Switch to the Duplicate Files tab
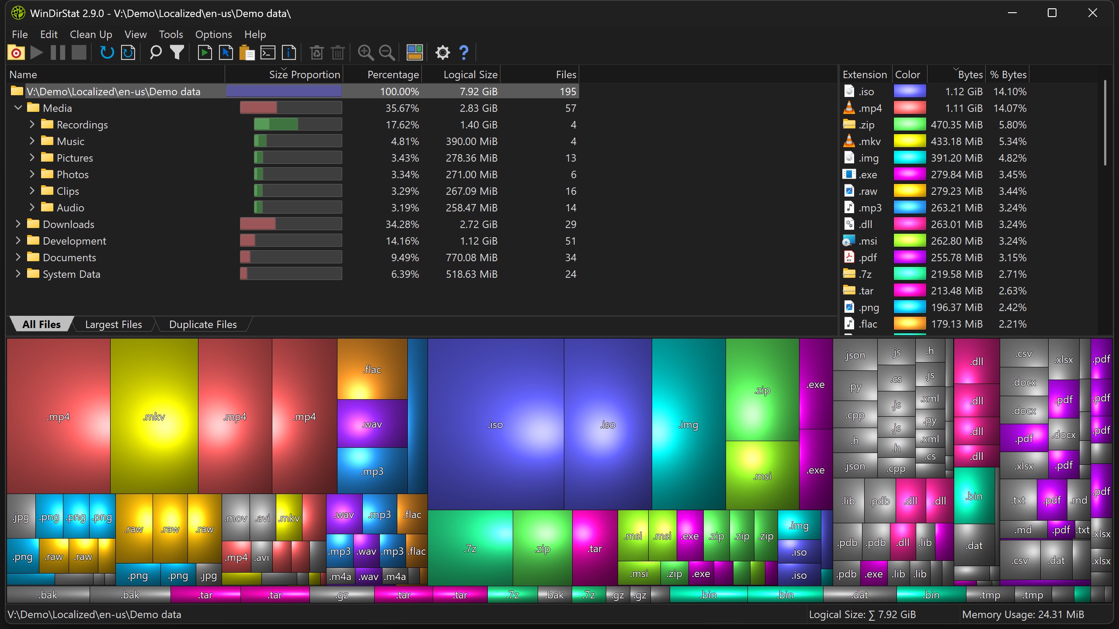Viewport: 1119px width, 629px height. [x=203, y=325]
